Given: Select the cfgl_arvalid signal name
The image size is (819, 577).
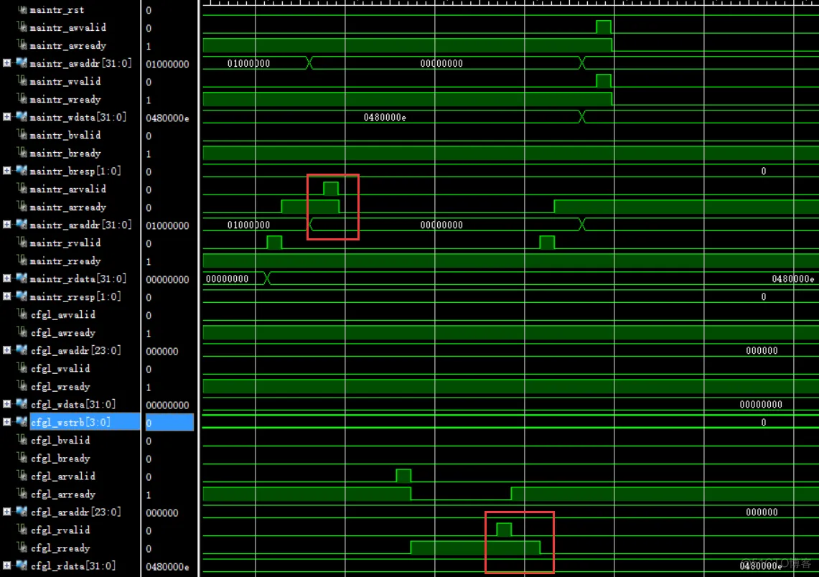Looking at the screenshot, I should 63,477.
